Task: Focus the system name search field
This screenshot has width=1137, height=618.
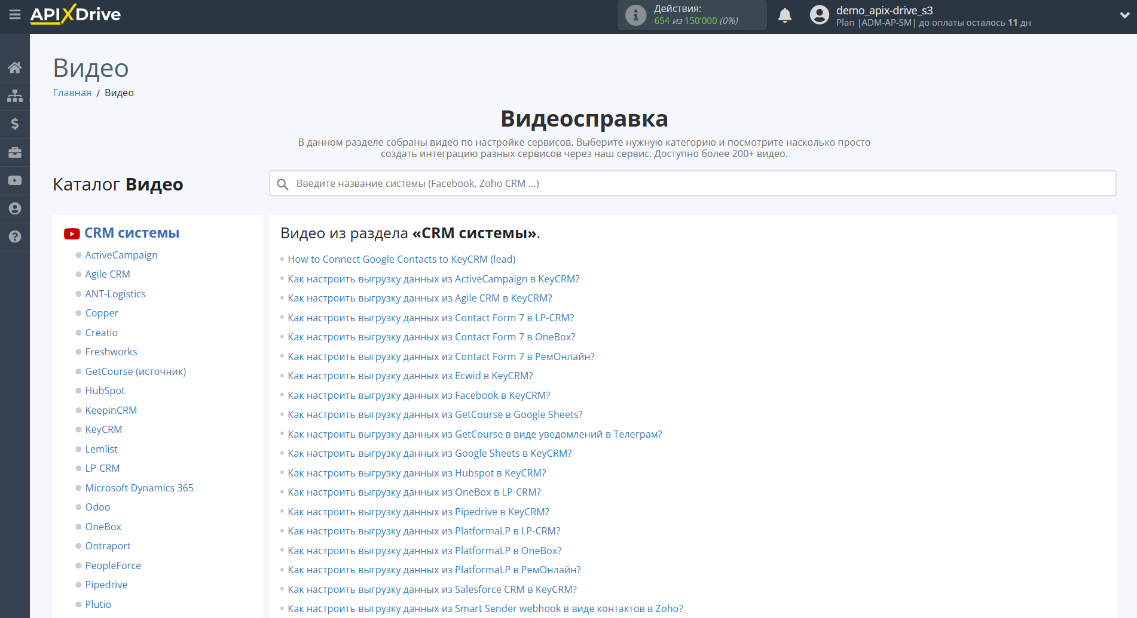Action: point(692,183)
